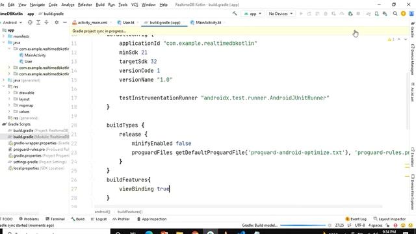Click the Attach Debugger to Android Process icon
This screenshot has width=416, height=234.
(350, 14)
